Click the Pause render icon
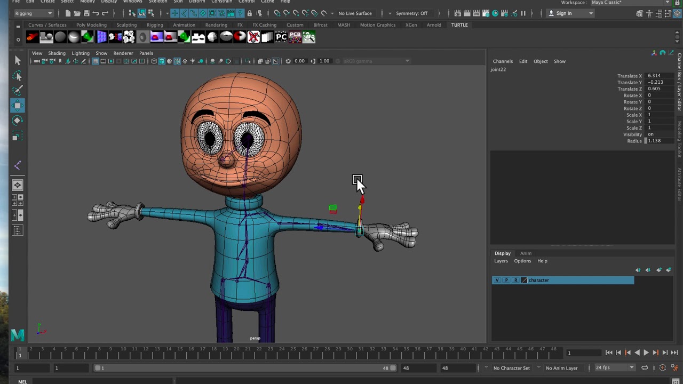Image resolution: width=683 pixels, height=384 pixels. pos(523,13)
